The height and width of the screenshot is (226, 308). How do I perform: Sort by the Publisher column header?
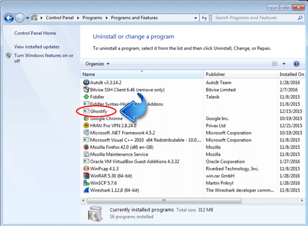[240, 74]
